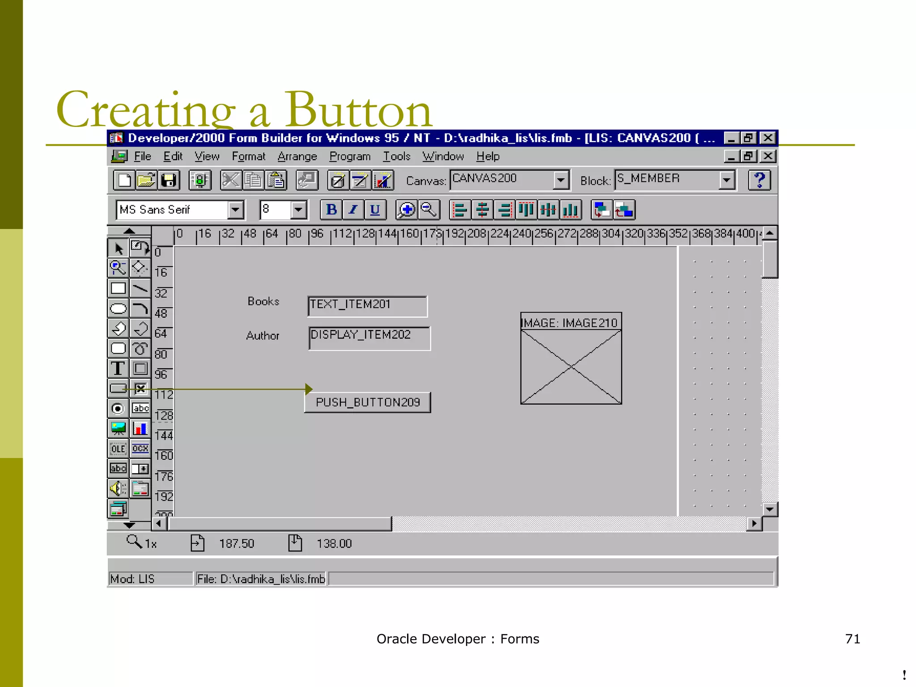916x687 pixels.
Task: Click the Align Right icon
Action: [x=504, y=210]
